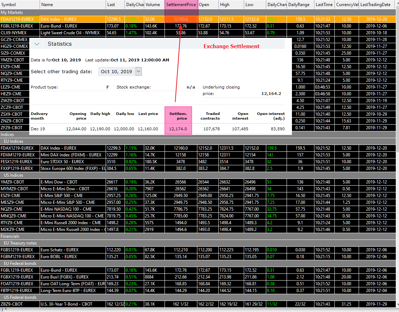
Task: Sort by the High column header
Action: [x=231, y=5]
